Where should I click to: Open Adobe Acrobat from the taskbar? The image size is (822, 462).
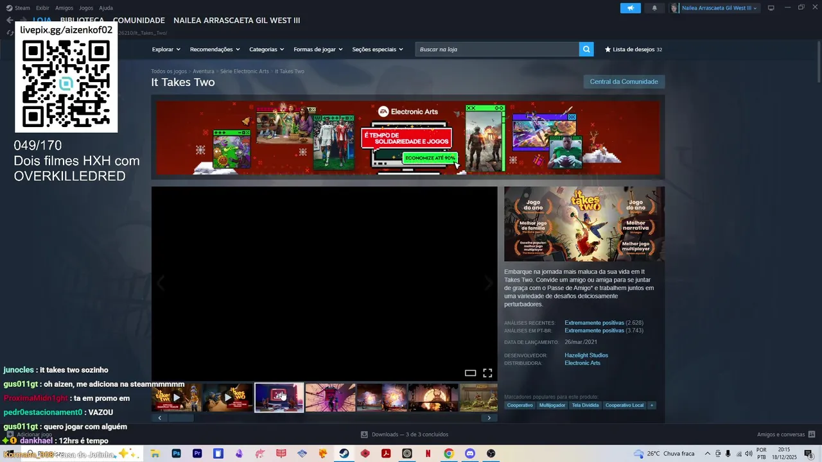[386, 454]
